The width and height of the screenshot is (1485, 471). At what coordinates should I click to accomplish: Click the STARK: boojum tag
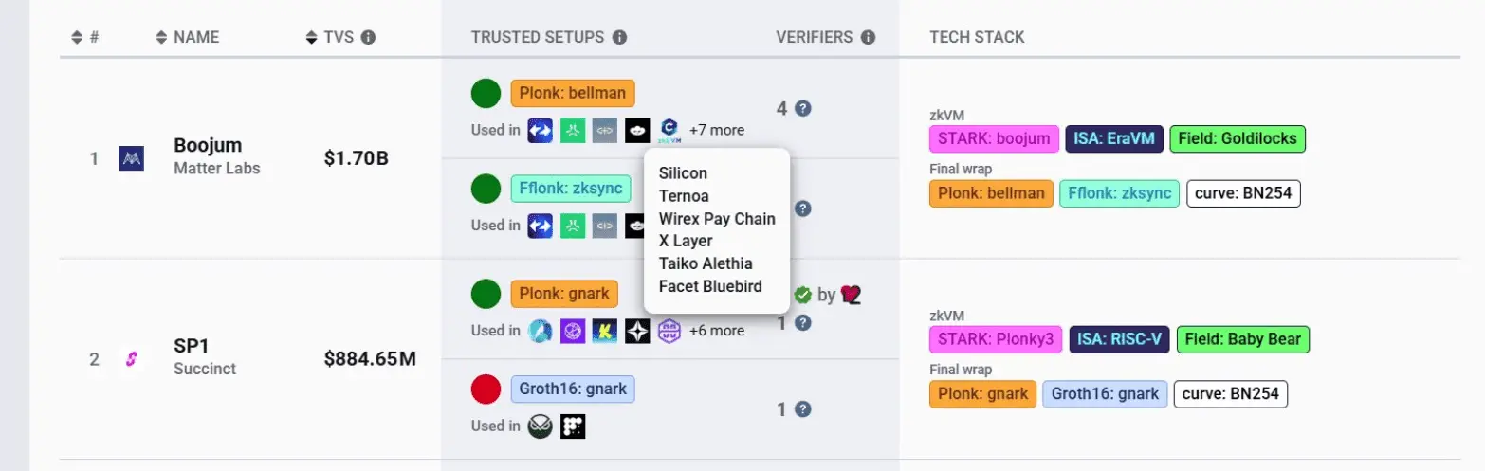click(994, 138)
